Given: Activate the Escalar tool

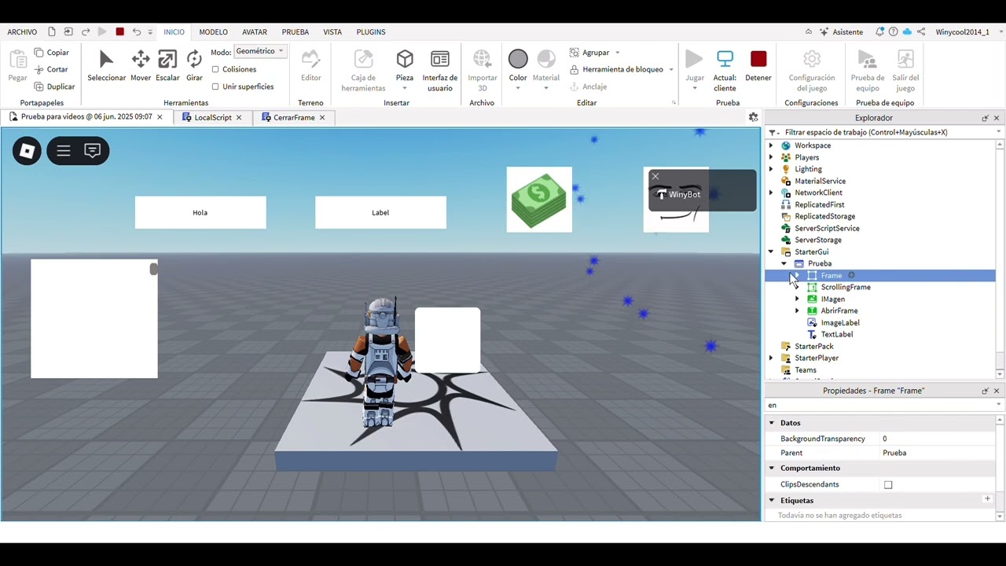Looking at the screenshot, I should (167, 66).
